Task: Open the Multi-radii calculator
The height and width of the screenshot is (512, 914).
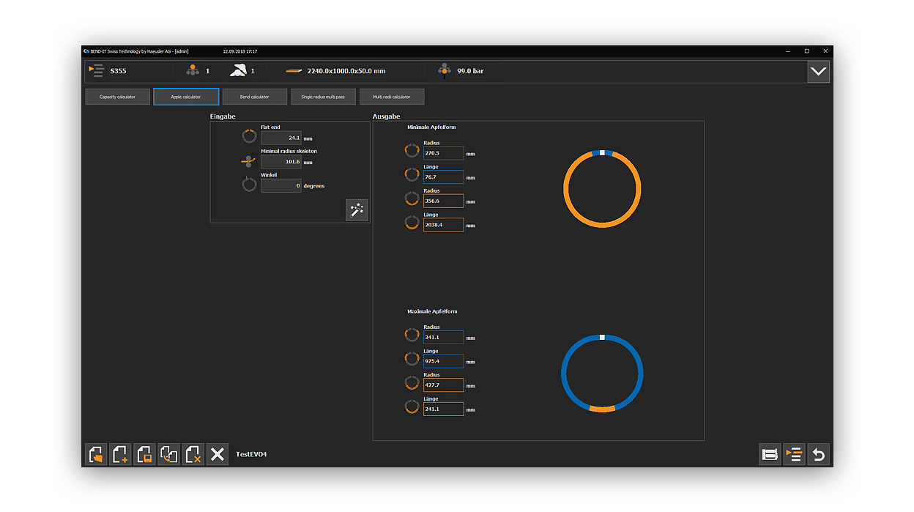Action: click(x=392, y=97)
